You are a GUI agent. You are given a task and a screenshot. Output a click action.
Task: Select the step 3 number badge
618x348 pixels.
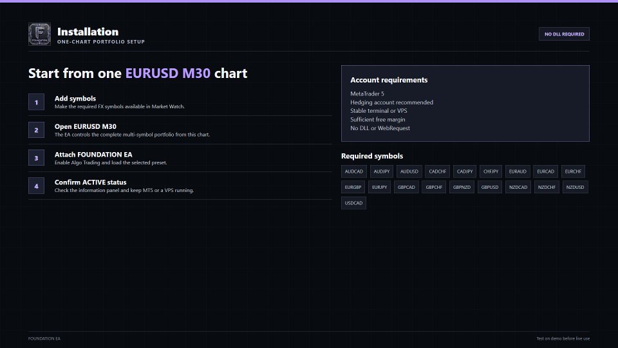36,158
